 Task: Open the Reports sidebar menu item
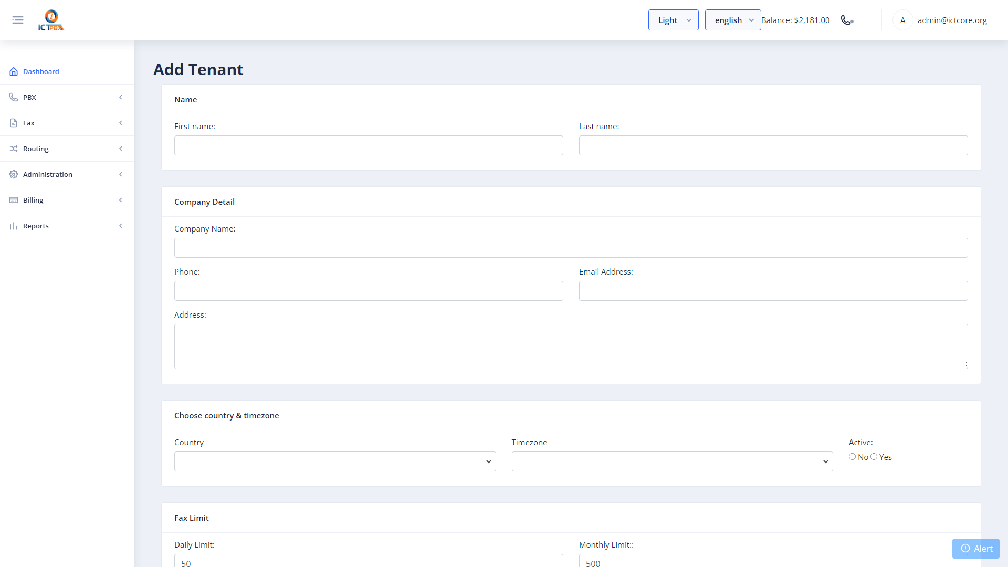click(67, 226)
